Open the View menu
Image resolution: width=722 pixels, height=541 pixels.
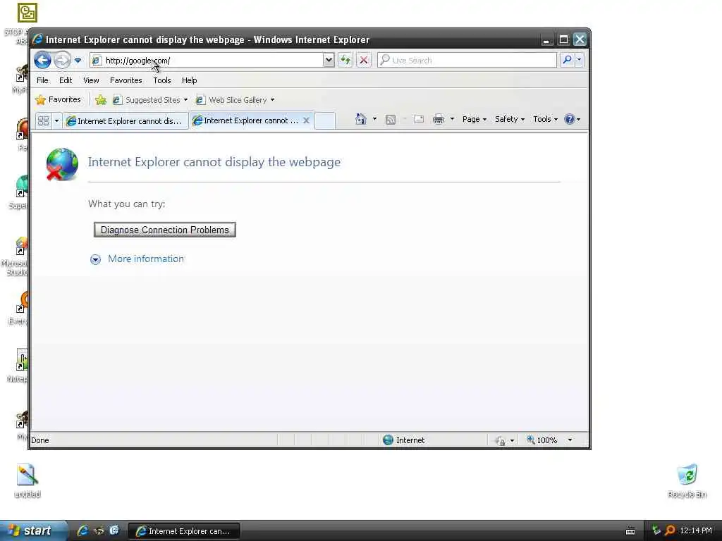point(91,80)
